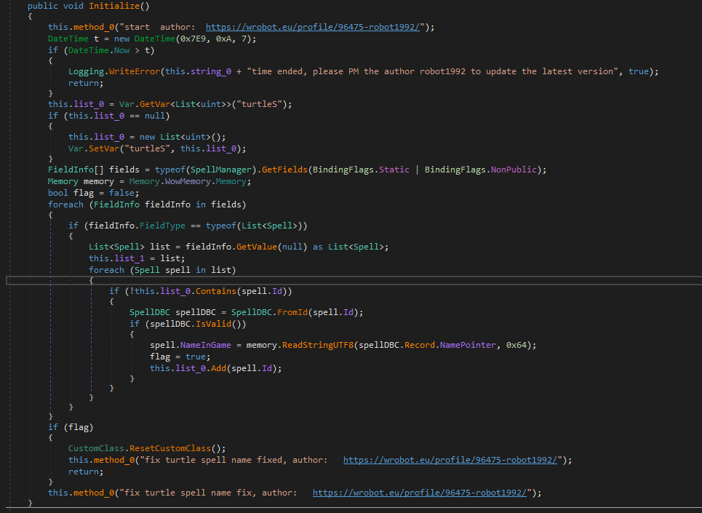The image size is (702, 513).
Task: Click the WriteError method call
Action: tap(135, 71)
